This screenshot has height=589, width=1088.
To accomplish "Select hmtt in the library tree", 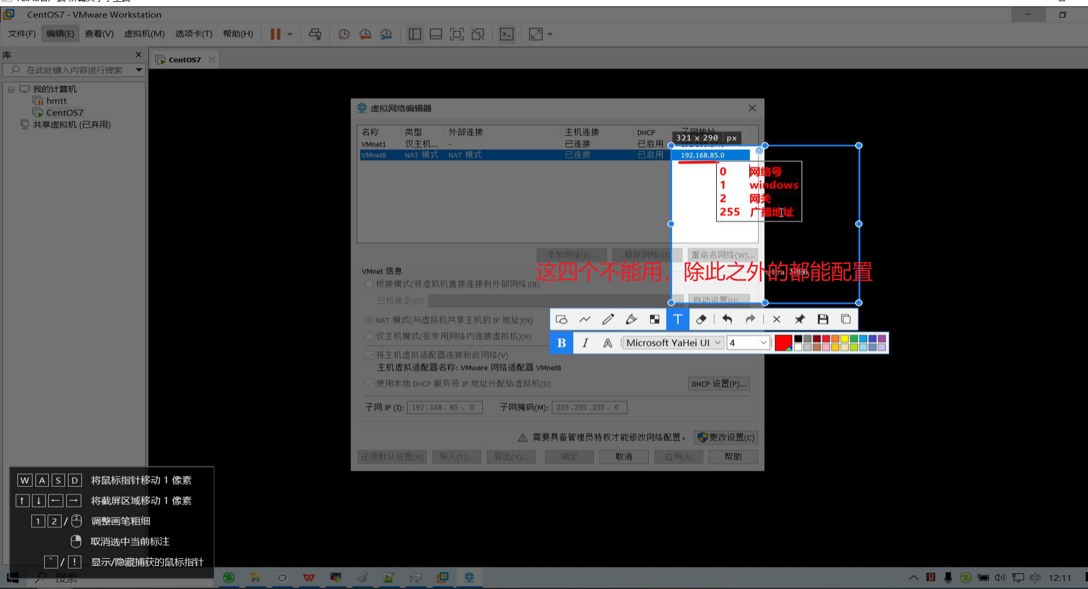I will tap(56, 101).
